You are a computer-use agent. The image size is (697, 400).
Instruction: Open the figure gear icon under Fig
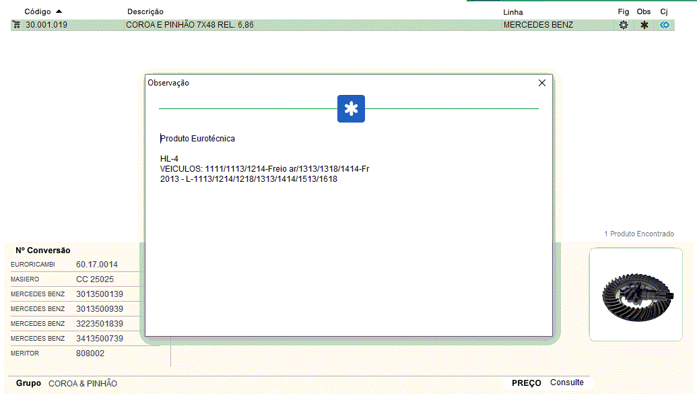point(624,25)
